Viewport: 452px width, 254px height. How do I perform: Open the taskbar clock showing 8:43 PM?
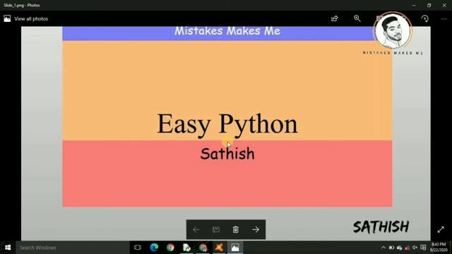439,248
